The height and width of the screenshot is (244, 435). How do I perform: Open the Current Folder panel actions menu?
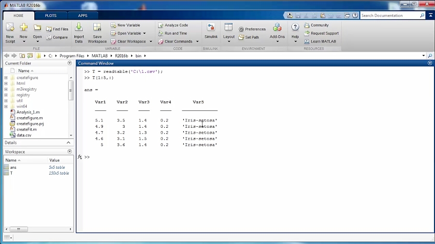[x=70, y=63]
